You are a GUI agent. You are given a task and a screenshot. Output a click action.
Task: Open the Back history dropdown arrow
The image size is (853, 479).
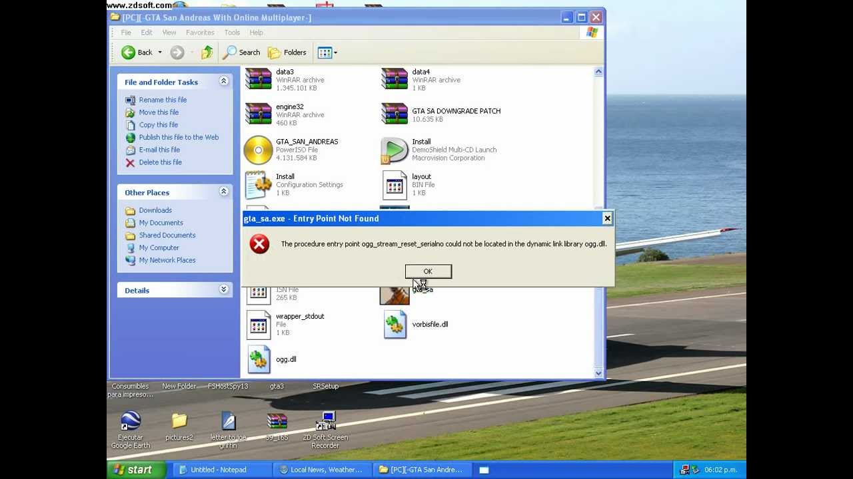tap(160, 53)
